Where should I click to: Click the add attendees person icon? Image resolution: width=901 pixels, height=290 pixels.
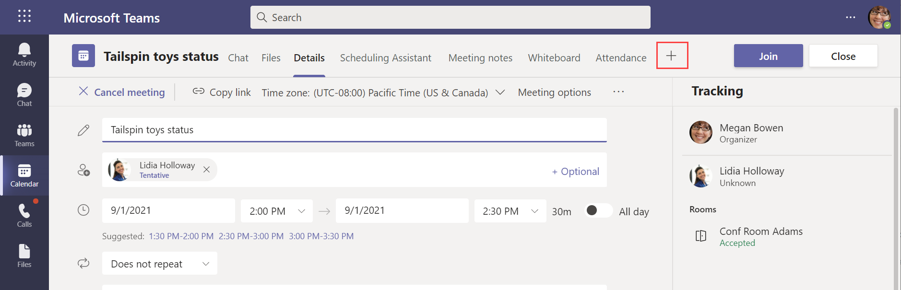tap(83, 170)
